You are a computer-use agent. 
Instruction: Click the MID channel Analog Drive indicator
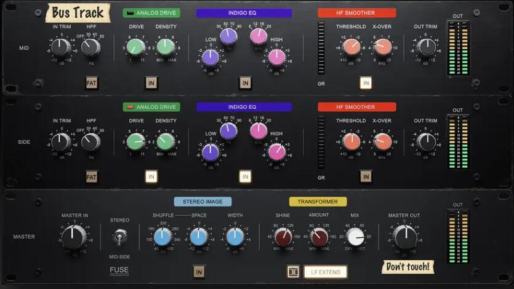coord(131,13)
